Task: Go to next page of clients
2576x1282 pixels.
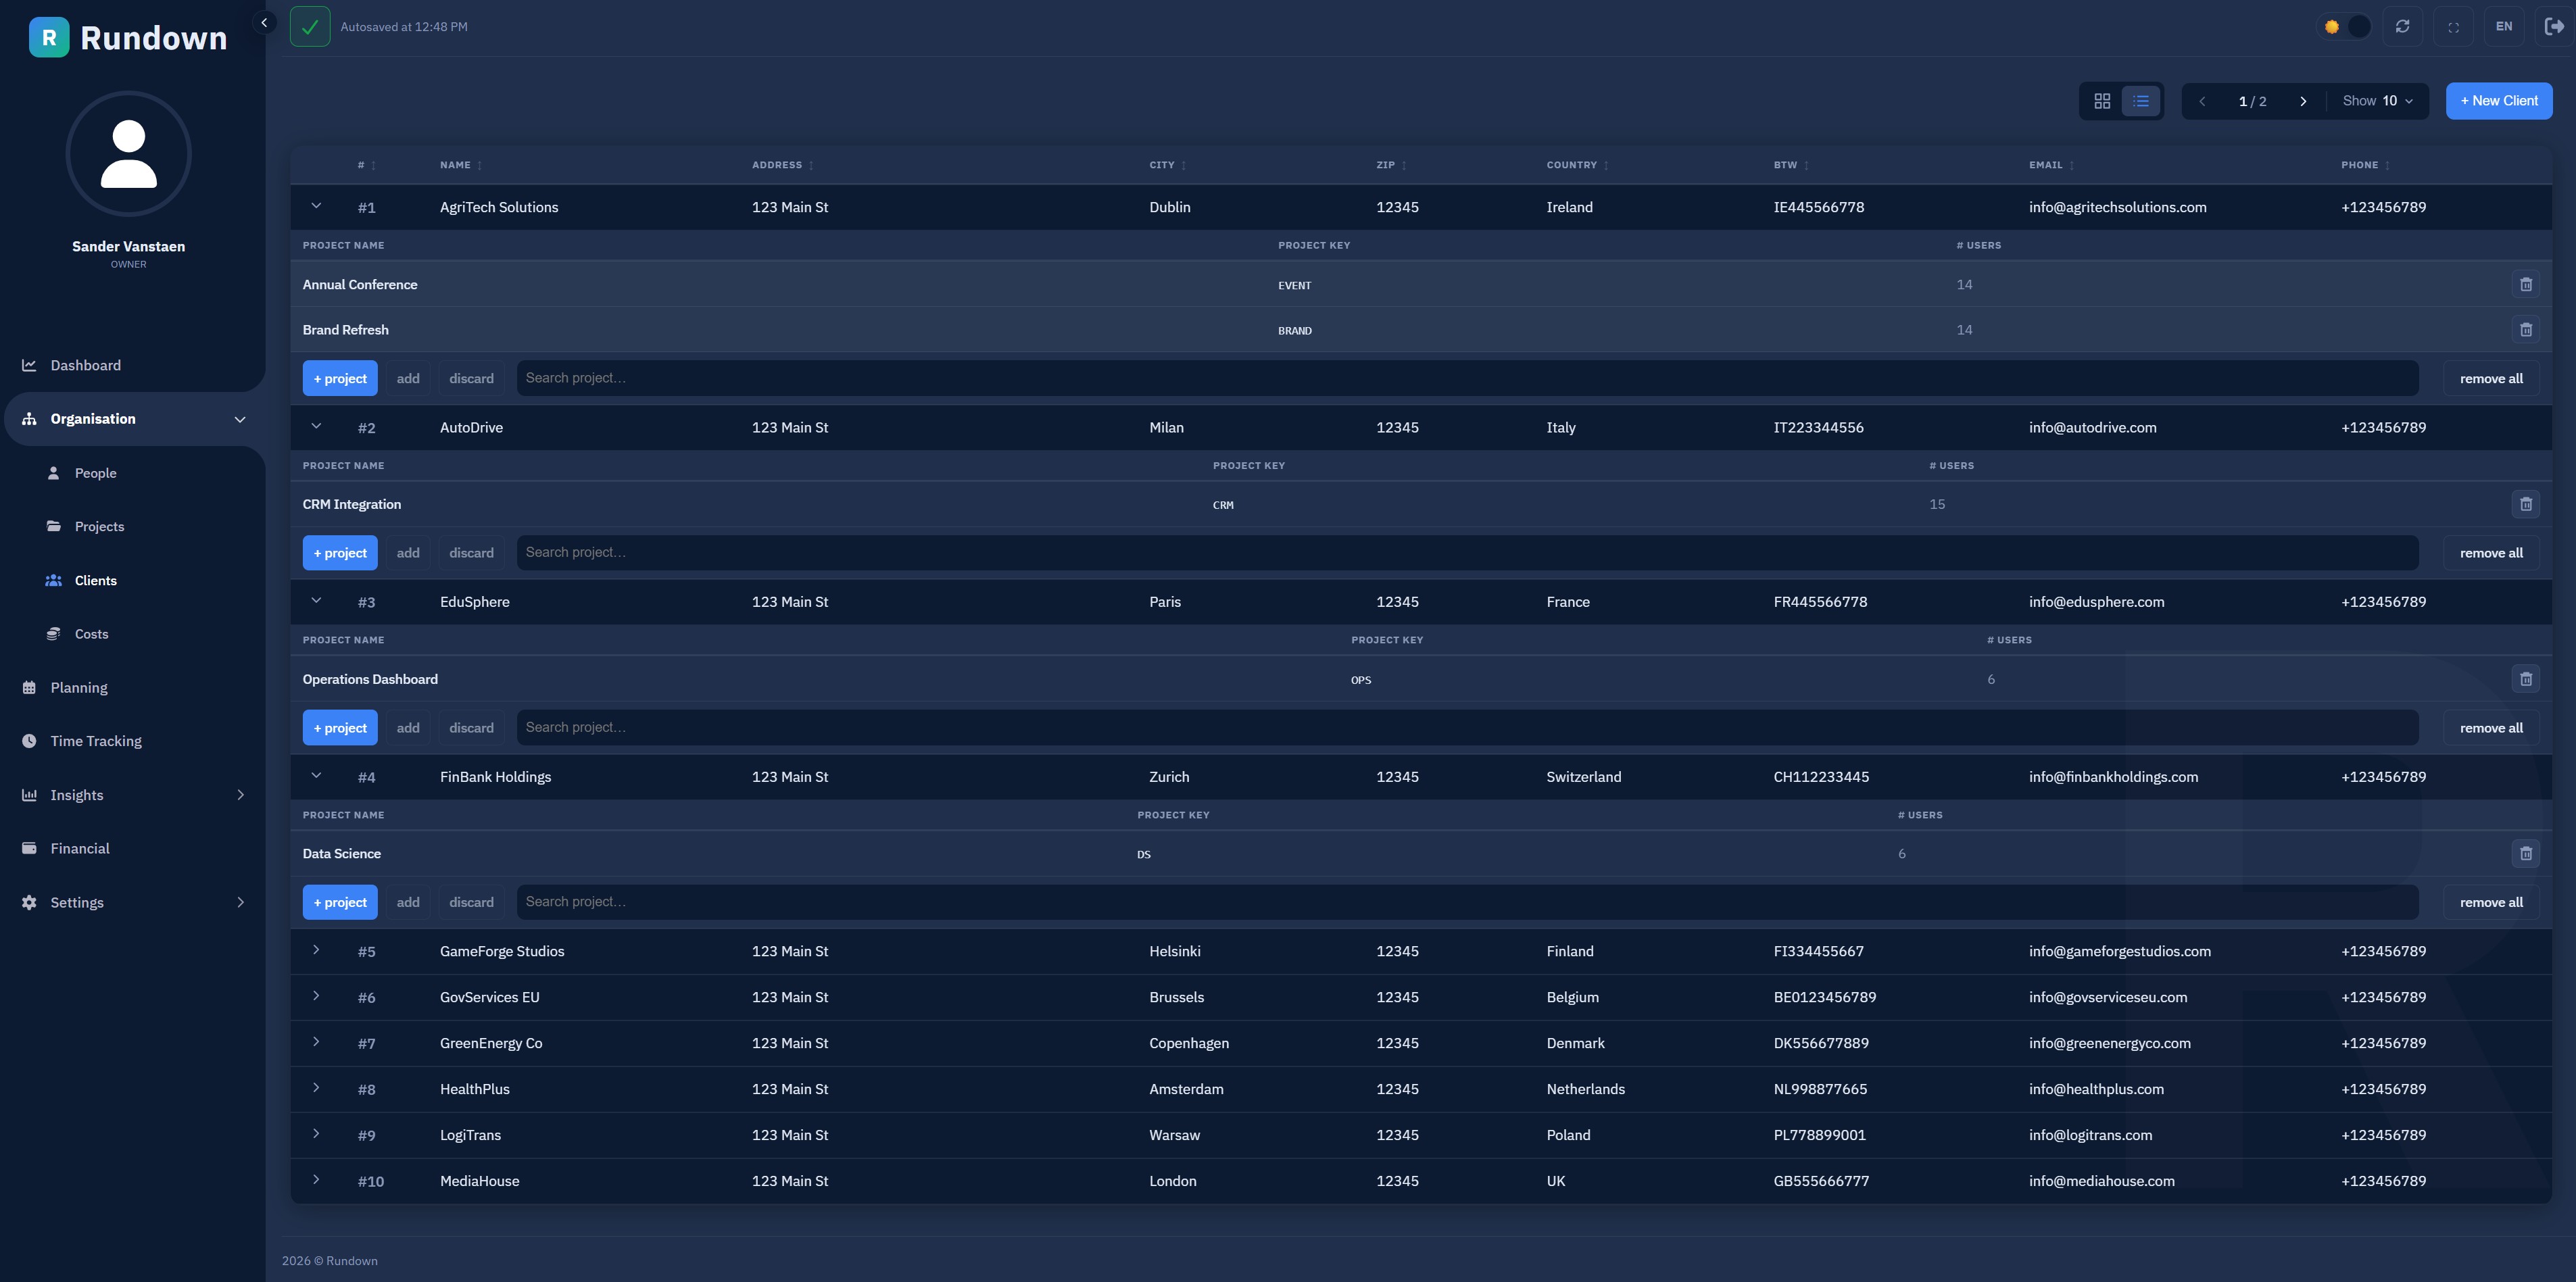Action: (x=2303, y=101)
